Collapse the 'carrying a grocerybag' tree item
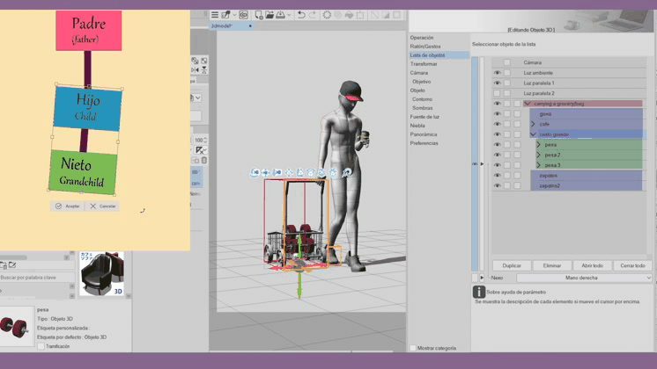The image size is (657, 369). click(x=527, y=104)
